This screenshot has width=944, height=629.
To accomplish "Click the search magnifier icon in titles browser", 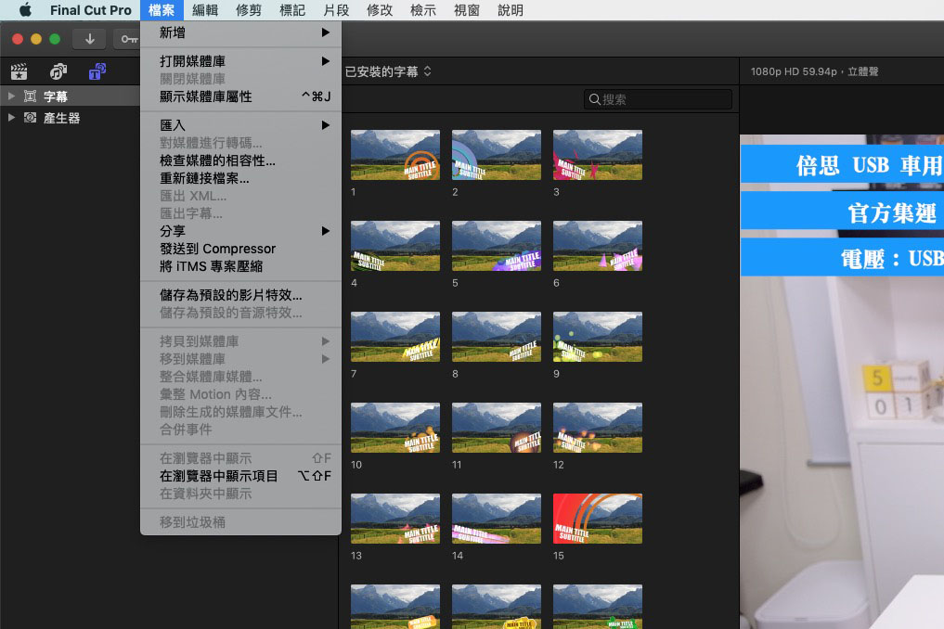I will (596, 99).
